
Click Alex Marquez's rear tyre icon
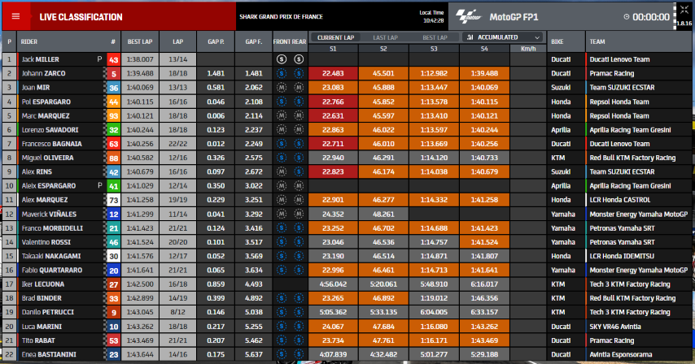click(x=299, y=200)
